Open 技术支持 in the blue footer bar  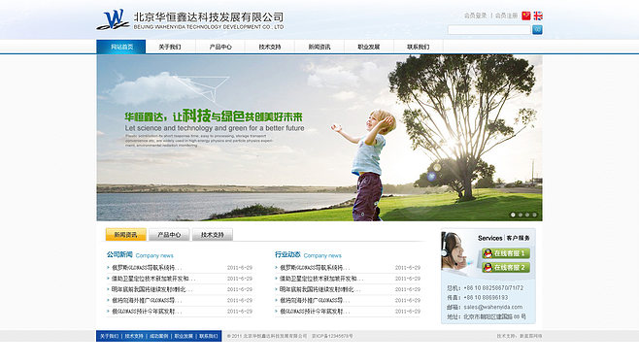[x=134, y=336]
